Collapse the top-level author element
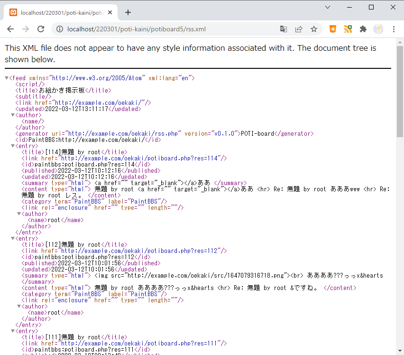This screenshot has width=404, height=355. coord(13,115)
